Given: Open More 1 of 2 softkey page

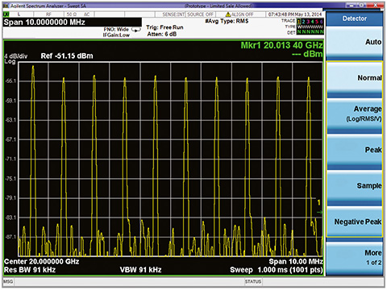Looking at the screenshot, I should (355, 258).
